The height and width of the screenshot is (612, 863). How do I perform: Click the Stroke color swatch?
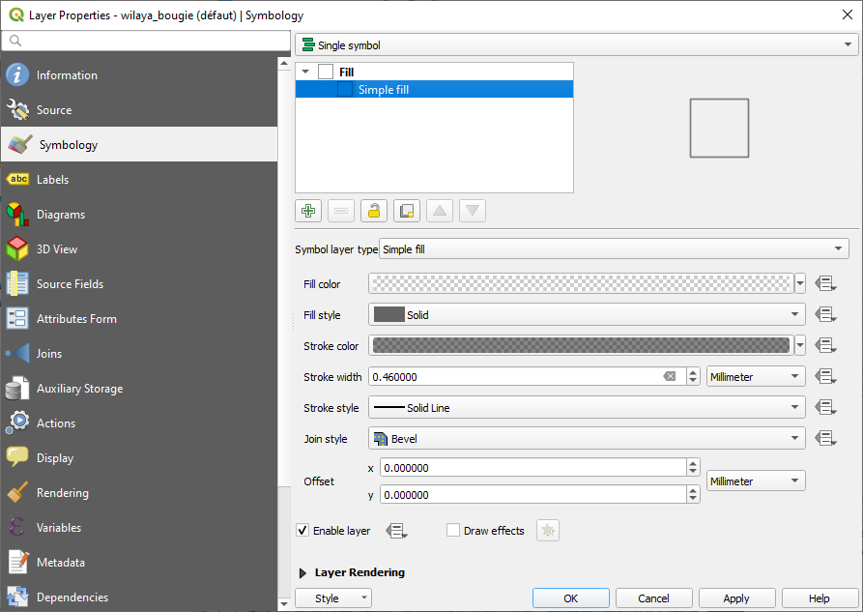point(581,346)
